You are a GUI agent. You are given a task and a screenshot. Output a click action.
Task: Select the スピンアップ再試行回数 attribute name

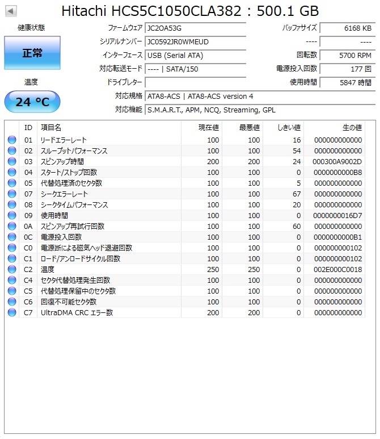click(x=73, y=226)
